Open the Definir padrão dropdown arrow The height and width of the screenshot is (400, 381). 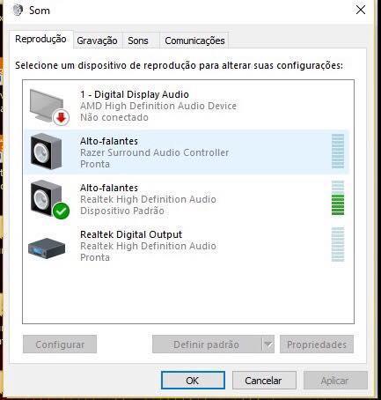tap(268, 344)
